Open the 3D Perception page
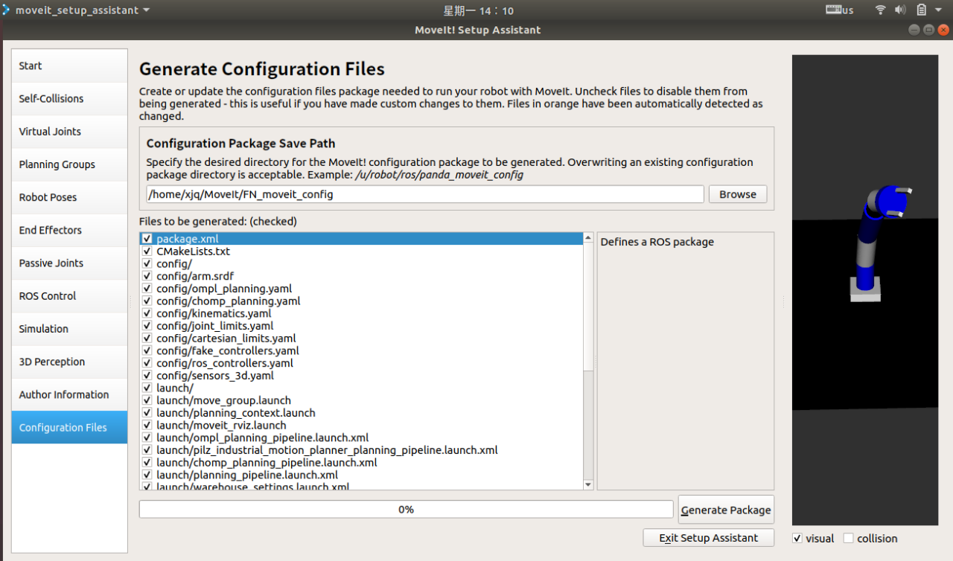Viewport: 953px width, 561px height. (69, 362)
